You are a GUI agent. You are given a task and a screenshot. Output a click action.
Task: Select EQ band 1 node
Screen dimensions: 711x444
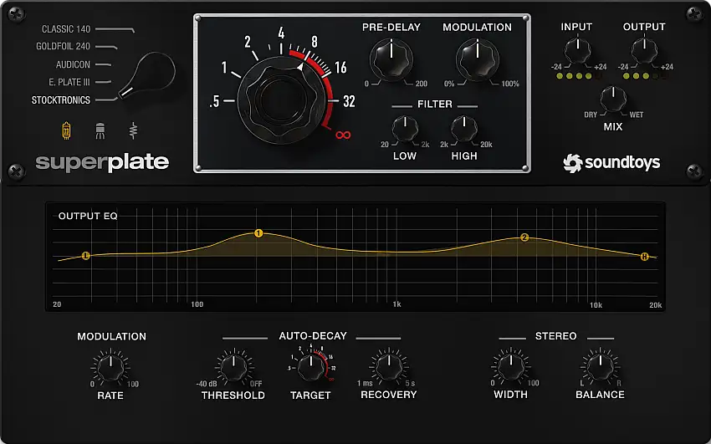[x=258, y=233]
